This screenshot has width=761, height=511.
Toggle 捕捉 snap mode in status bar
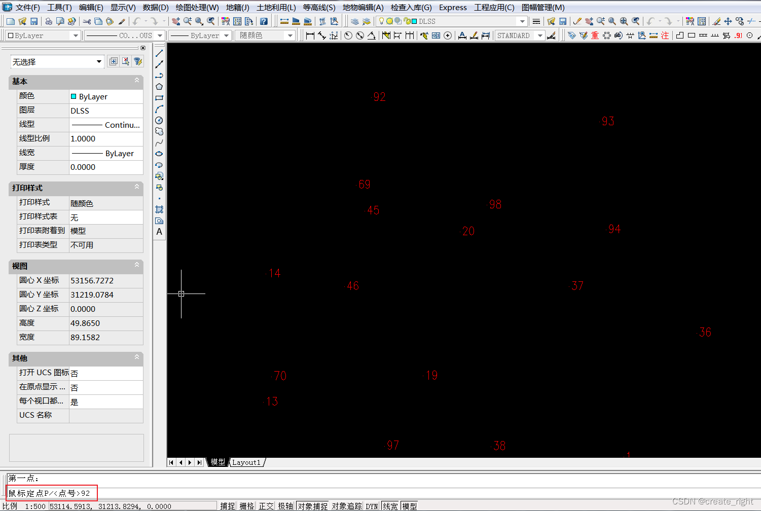tap(228, 506)
